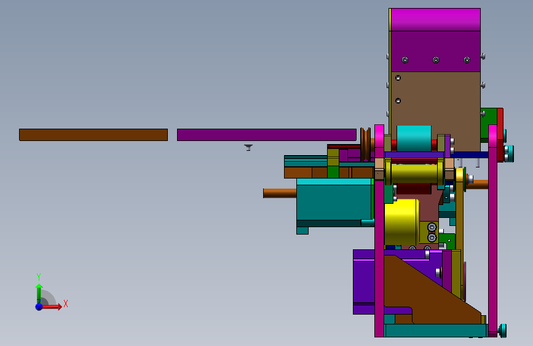Pick the right screw on the dark purple plate
This screenshot has width=533, height=346.
point(467,60)
